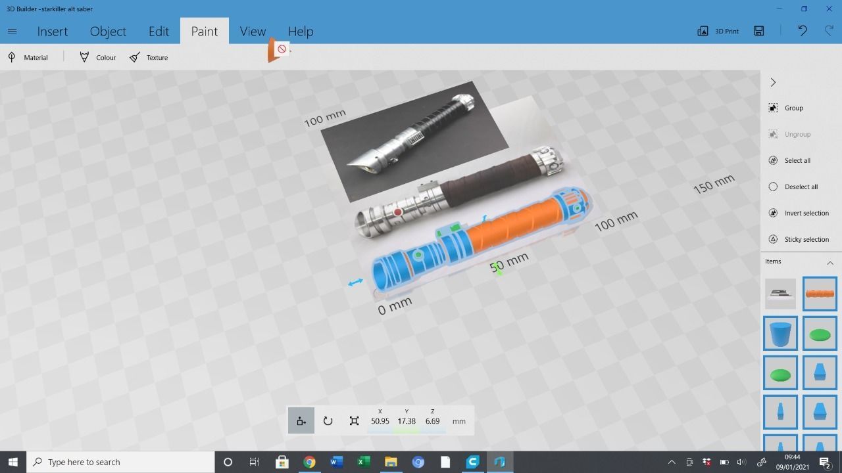Click the 3D Print button
842x473 pixels.
(718, 31)
